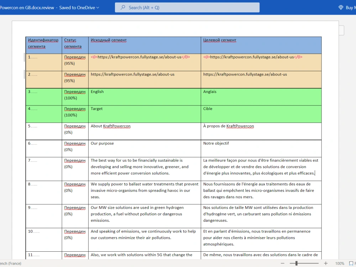Click the zoom in plus icon
Viewport: 356px width, 267px height.
coord(326,263)
